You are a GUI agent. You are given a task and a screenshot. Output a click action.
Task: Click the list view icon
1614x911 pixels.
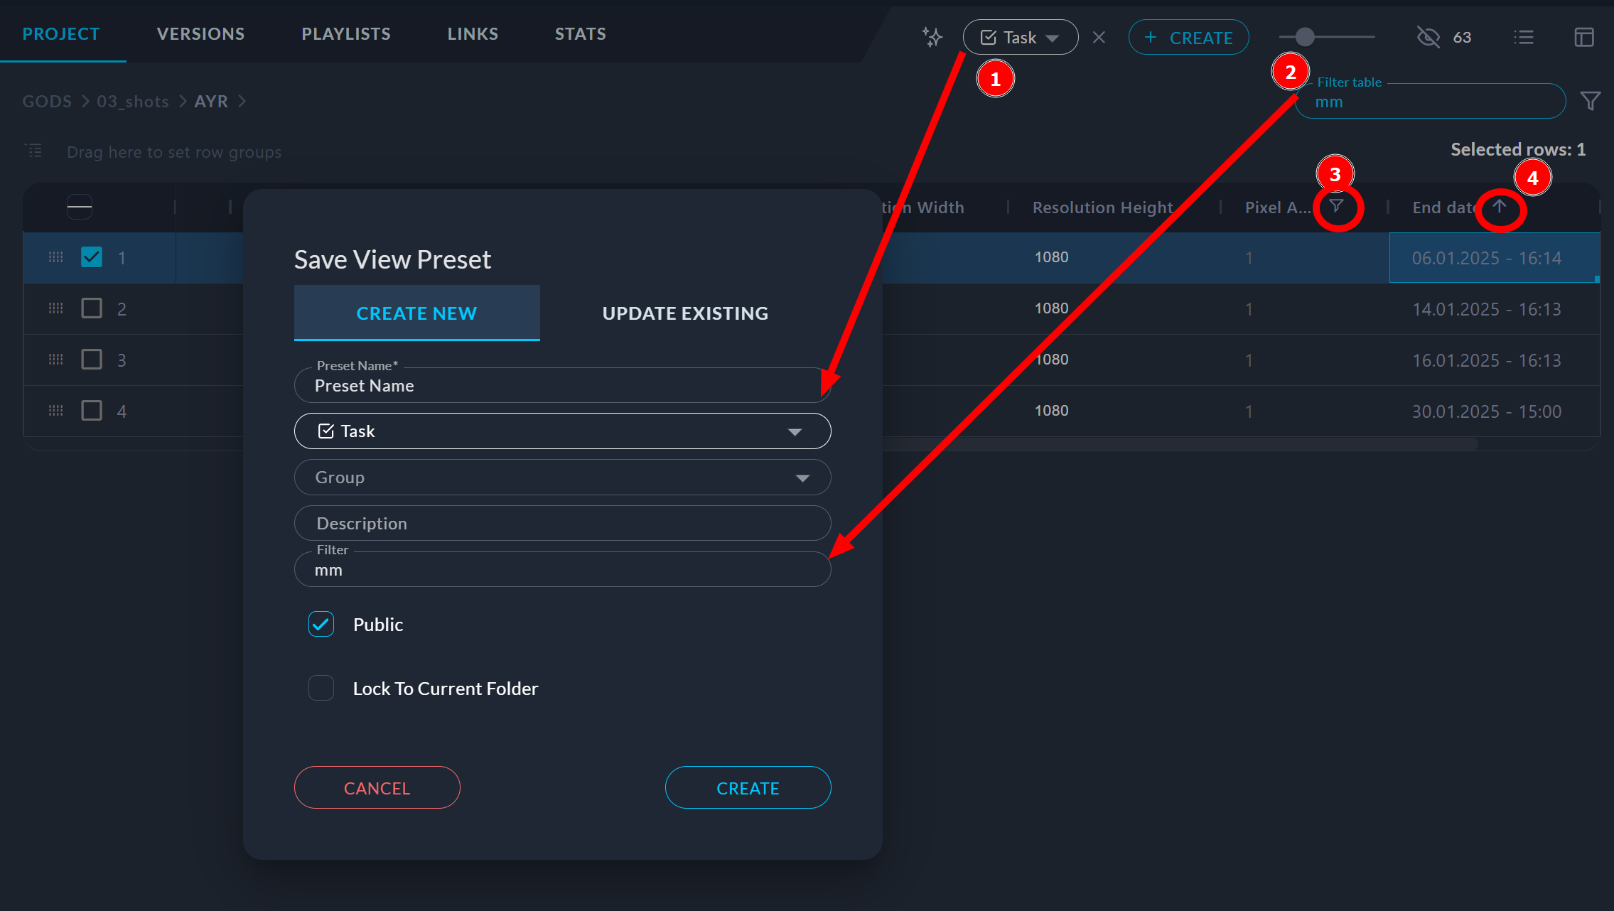[1524, 37]
